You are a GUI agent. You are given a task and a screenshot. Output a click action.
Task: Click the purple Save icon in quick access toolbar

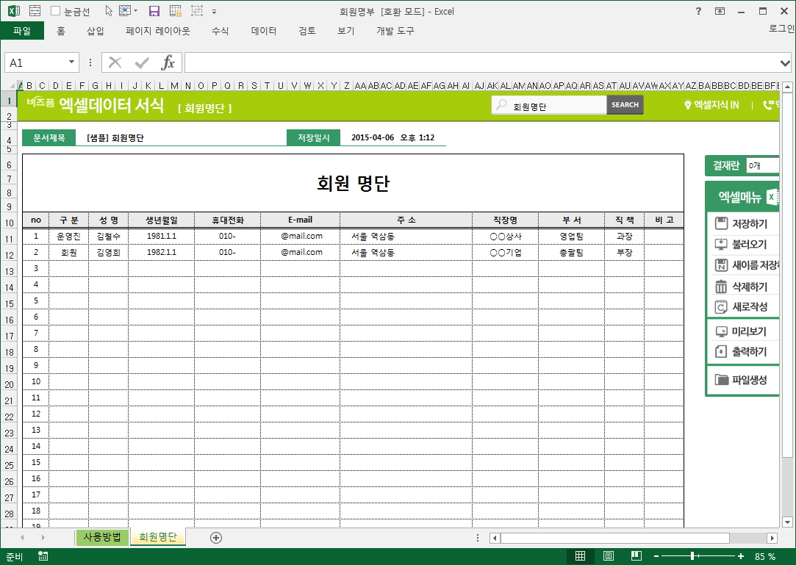click(x=154, y=11)
